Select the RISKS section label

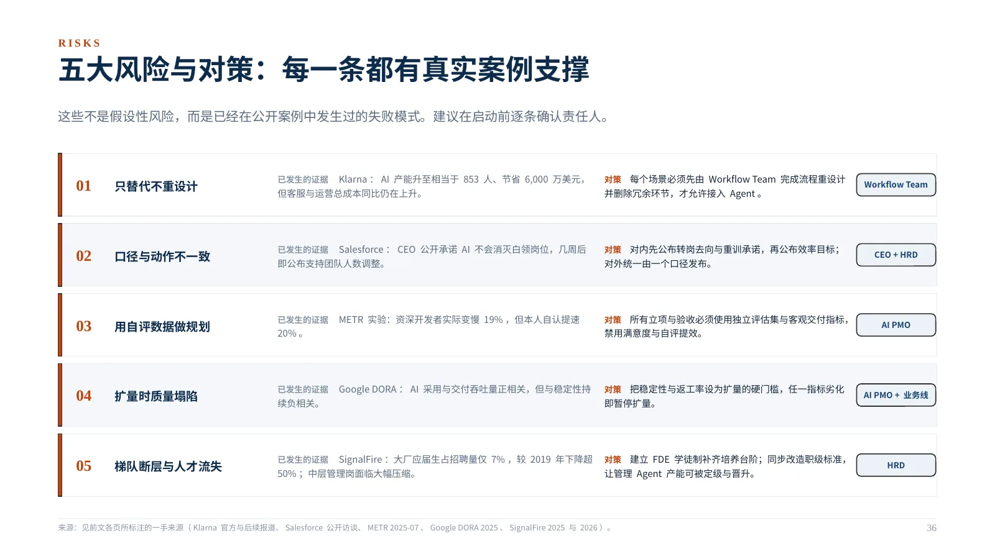[x=79, y=43]
